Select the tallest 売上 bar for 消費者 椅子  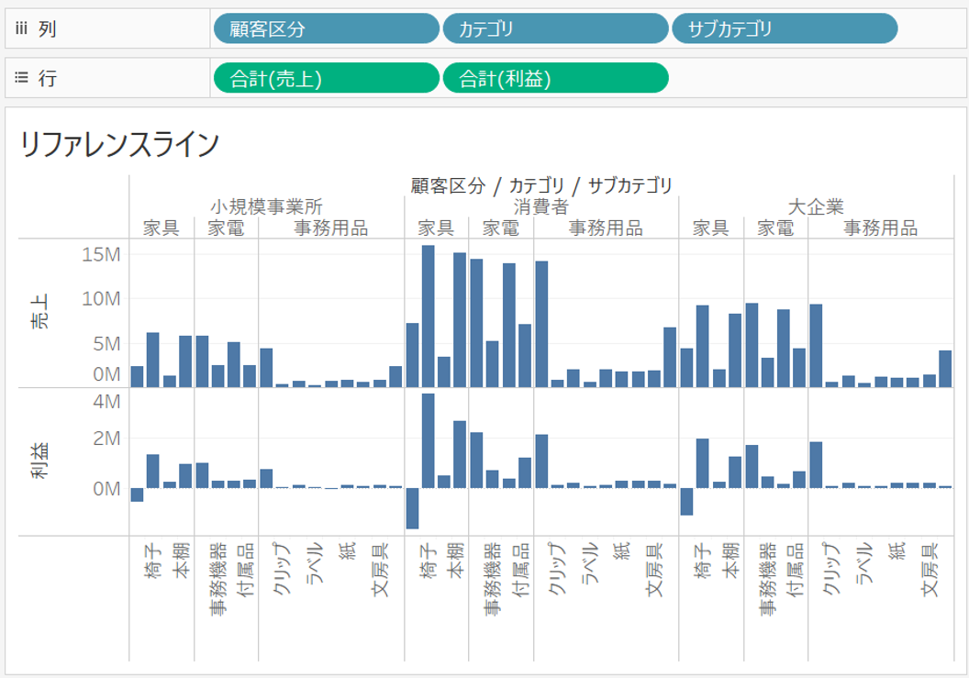428,317
